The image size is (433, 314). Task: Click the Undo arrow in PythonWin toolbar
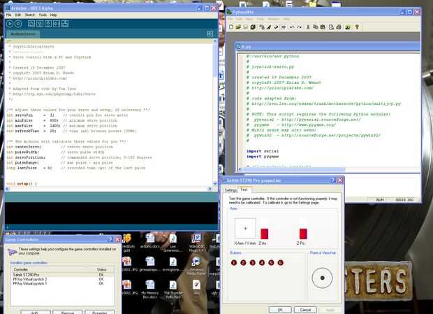[292, 27]
